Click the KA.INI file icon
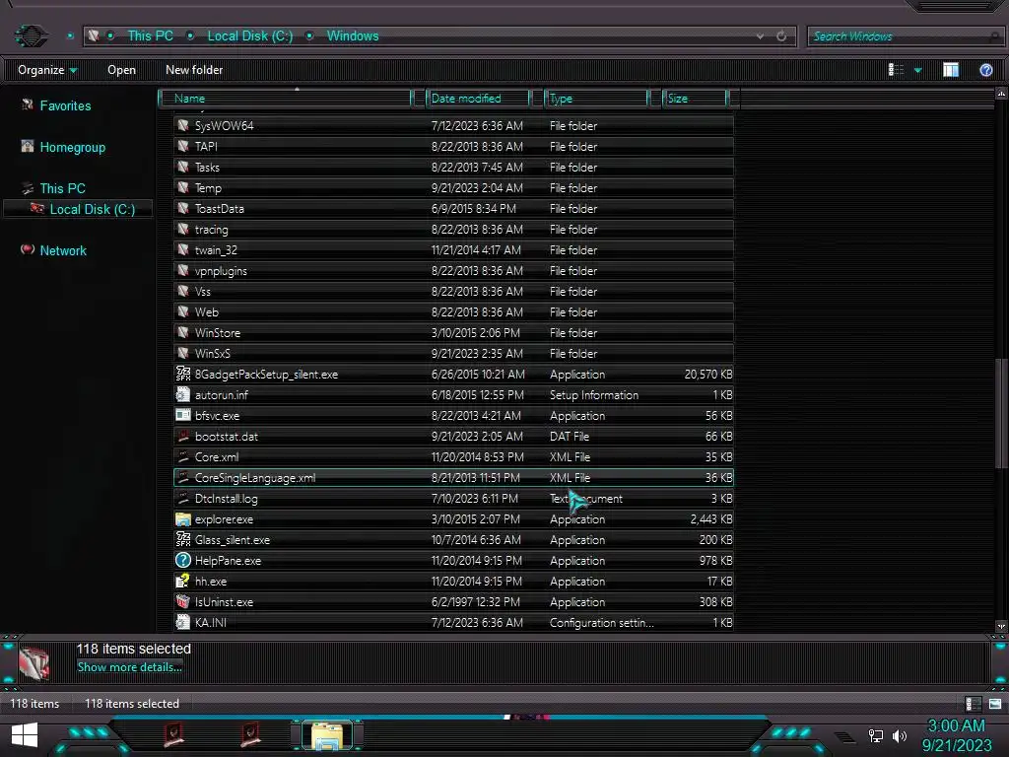 pos(182,622)
